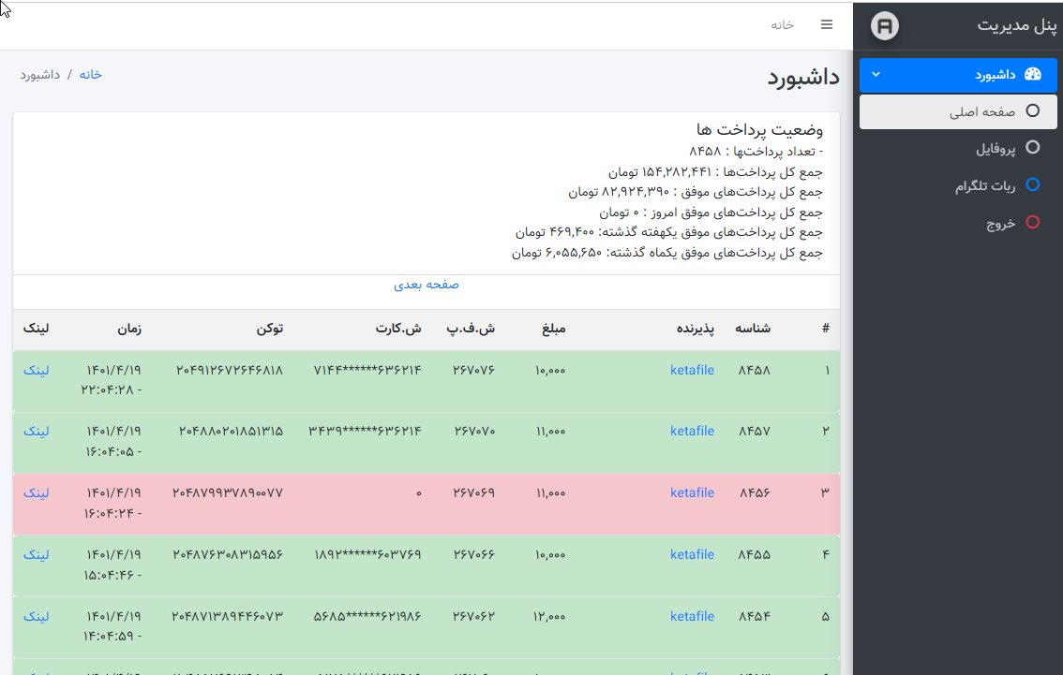Click the تعداد پرداختها count line
1063x675 pixels.
756,151
